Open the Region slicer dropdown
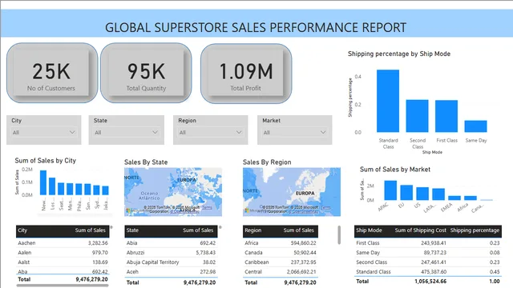The height and width of the screenshot is (288, 513). 210,132
